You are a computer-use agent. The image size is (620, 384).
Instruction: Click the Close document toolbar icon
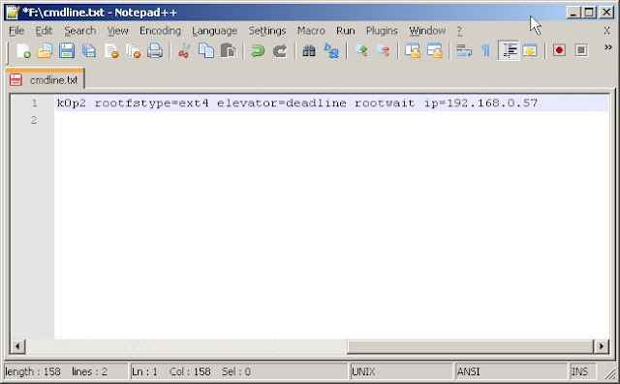pyautogui.click(x=111, y=51)
